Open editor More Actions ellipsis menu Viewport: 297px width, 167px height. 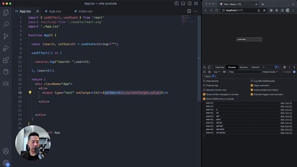(x=195, y=11)
